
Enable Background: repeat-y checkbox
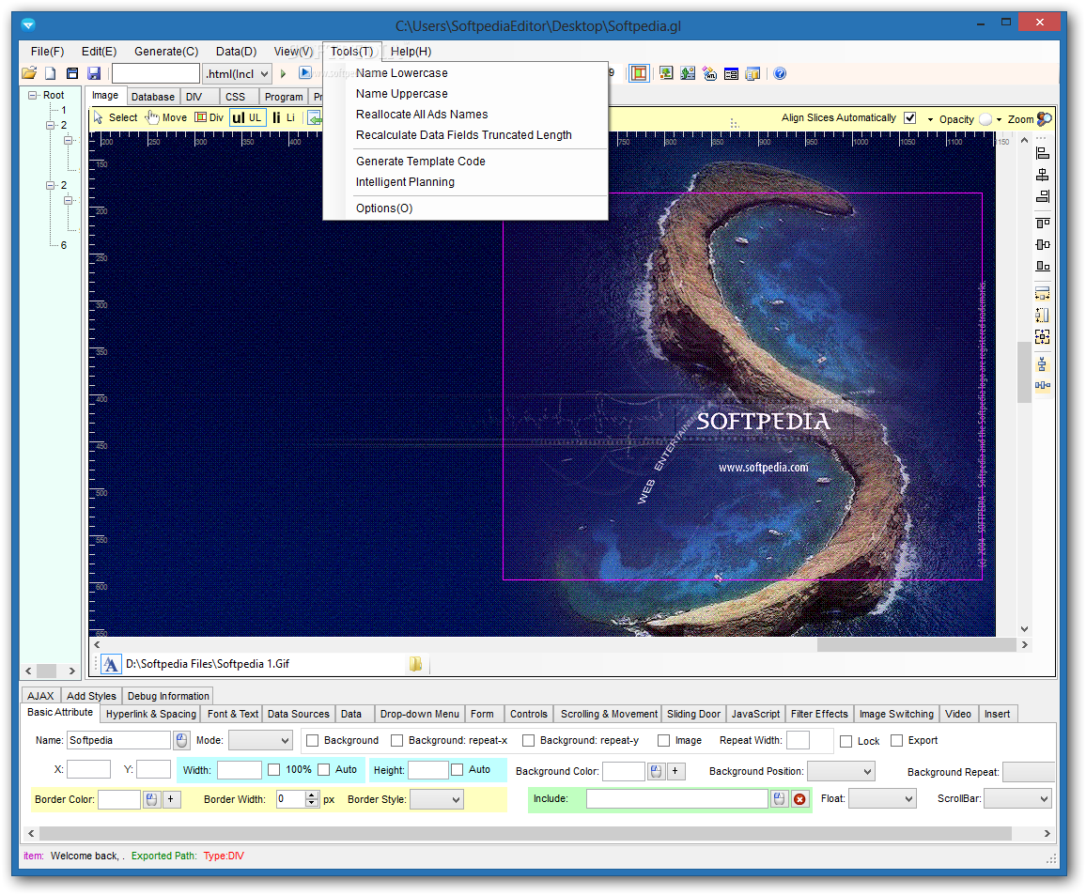click(x=529, y=741)
